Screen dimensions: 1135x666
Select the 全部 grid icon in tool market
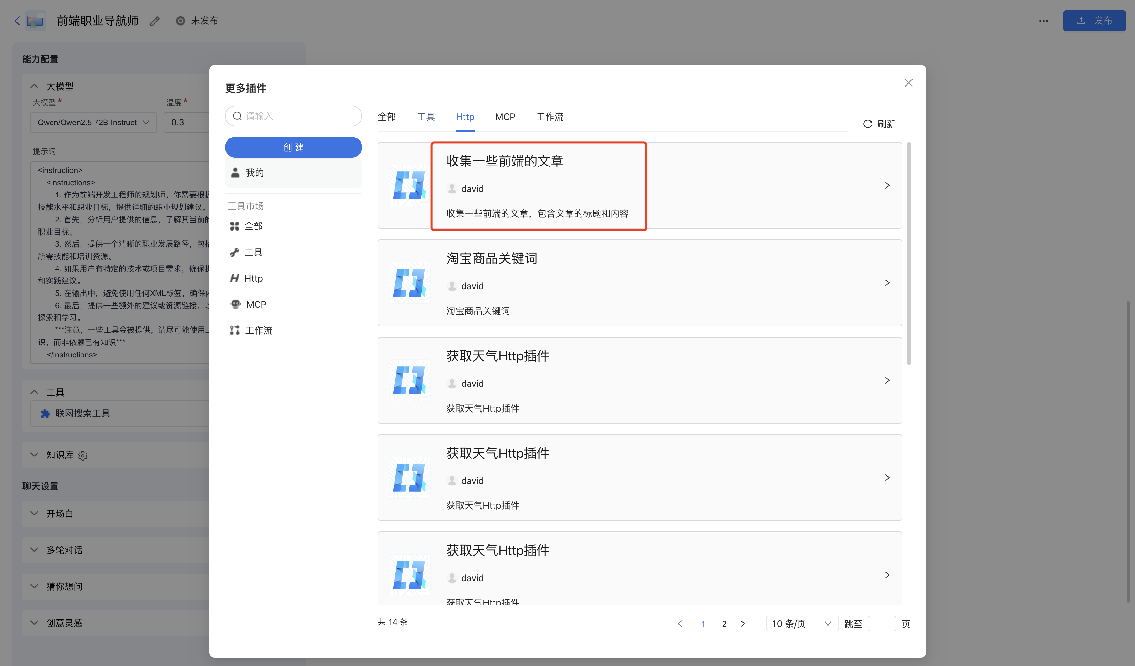click(x=234, y=226)
